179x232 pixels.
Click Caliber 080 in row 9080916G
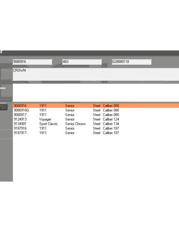111,110
